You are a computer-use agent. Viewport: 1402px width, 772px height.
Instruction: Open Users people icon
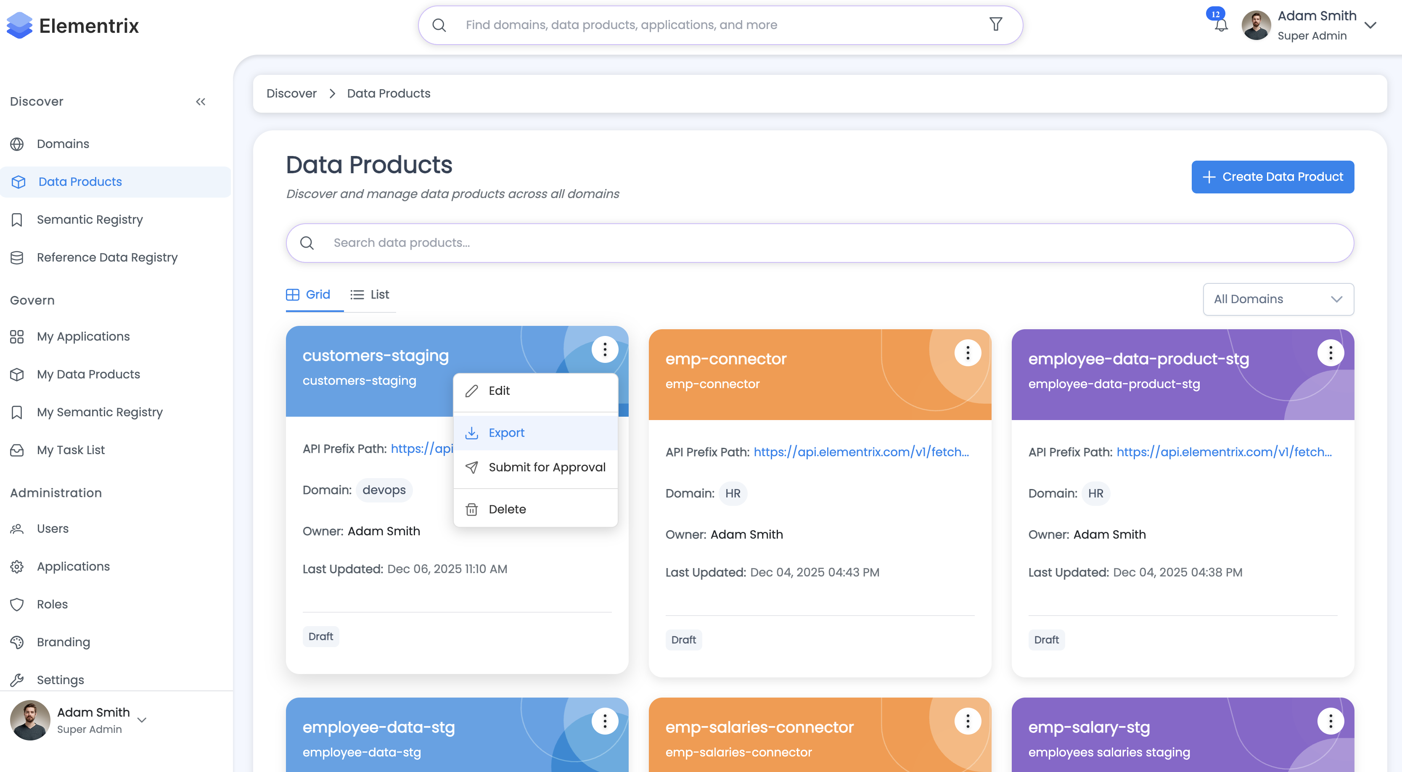click(17, 529)
